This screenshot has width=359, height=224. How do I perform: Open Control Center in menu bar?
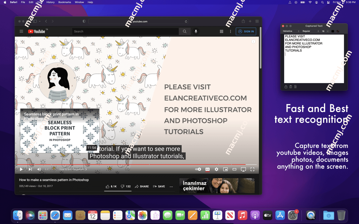[329, 2]
